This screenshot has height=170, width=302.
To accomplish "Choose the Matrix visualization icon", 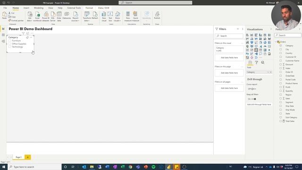I will [x=265, y=50].
